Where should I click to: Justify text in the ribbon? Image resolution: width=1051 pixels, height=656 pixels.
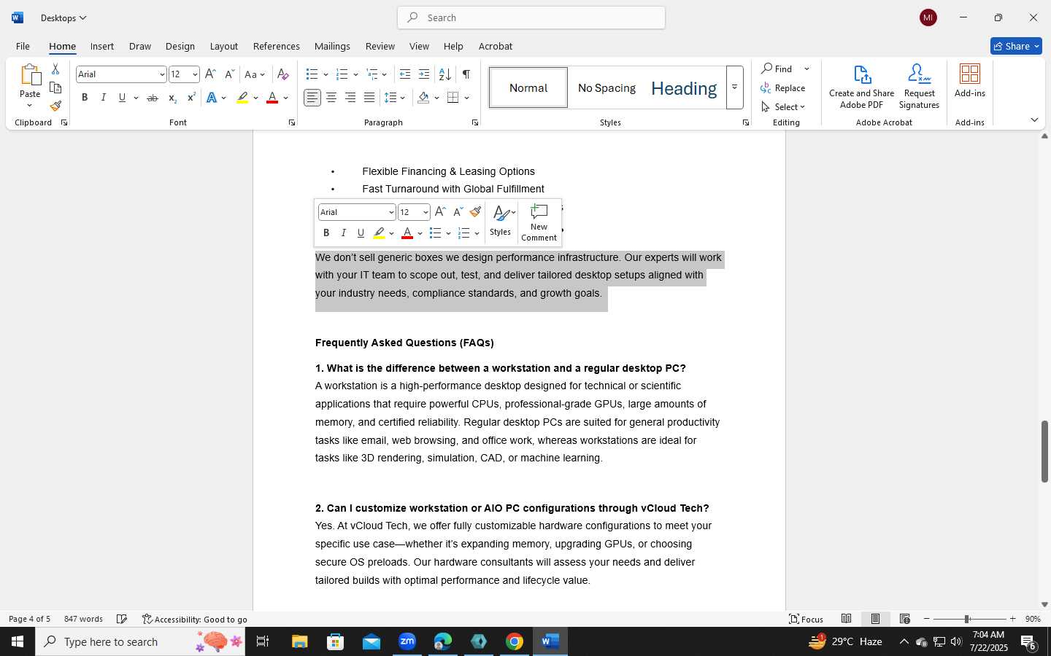[369, 98]
